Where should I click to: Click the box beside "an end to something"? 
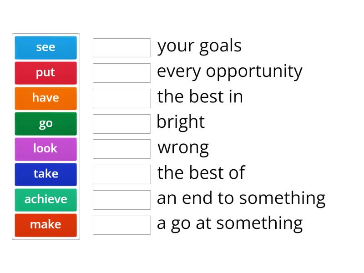(121, 199)
